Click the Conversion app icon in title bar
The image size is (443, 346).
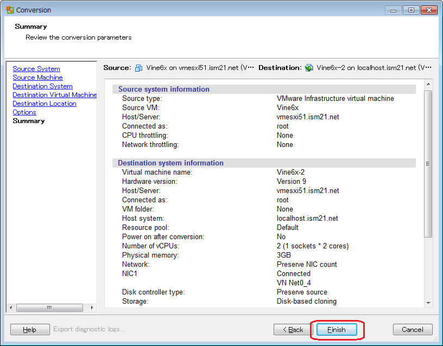[10, 10]
